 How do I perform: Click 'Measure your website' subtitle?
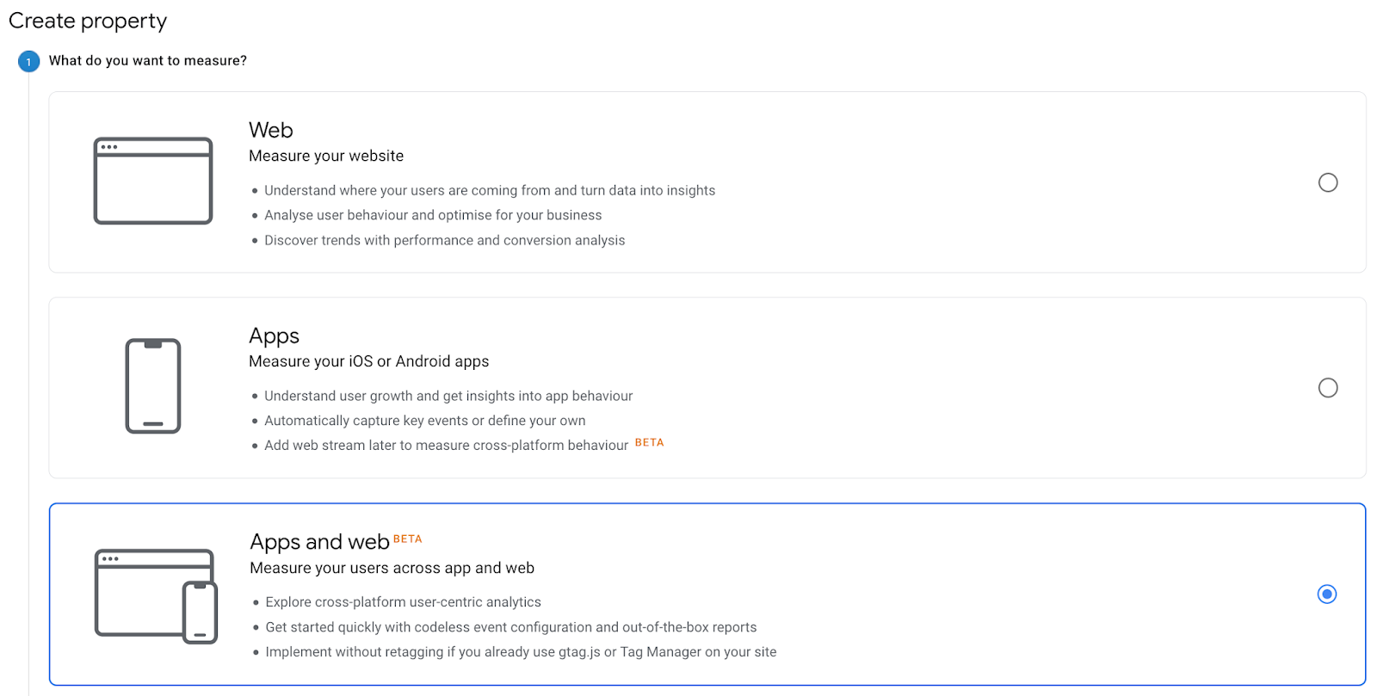point(326,156)
